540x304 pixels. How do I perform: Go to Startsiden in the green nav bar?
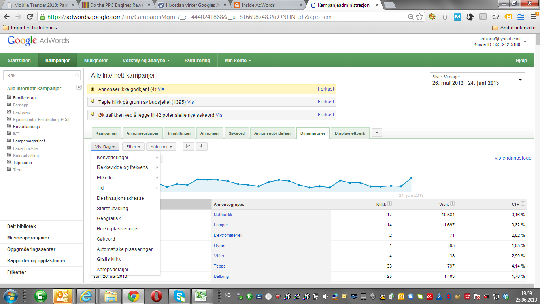(x=19, y=61)
